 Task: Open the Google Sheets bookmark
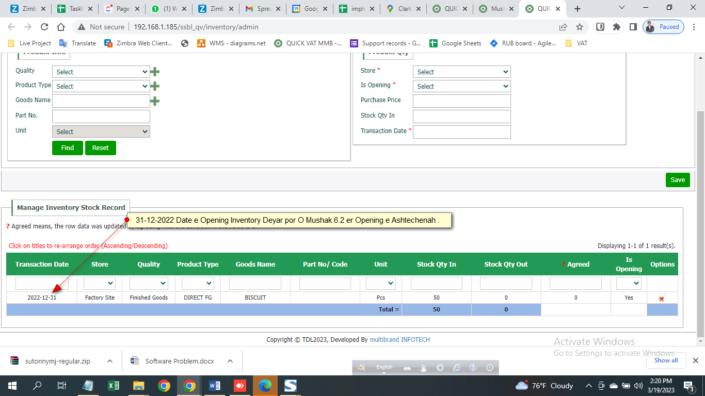455,43
